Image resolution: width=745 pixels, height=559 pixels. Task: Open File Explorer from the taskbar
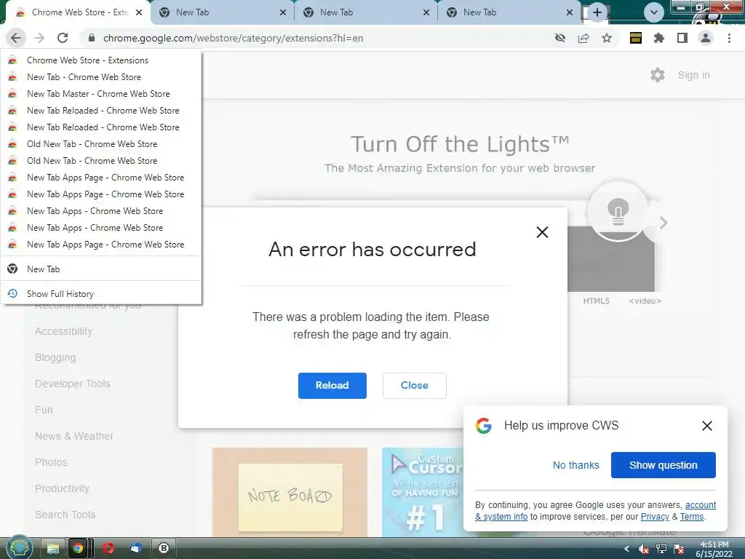52,549
